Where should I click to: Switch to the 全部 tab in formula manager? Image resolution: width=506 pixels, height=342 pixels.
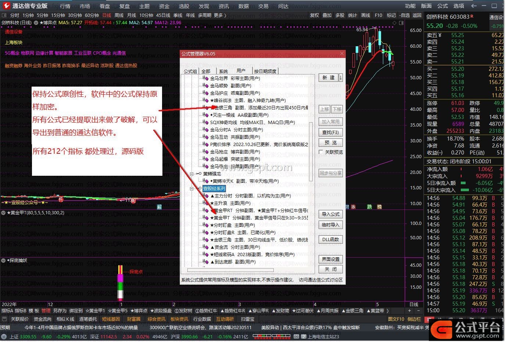[206, 71]
